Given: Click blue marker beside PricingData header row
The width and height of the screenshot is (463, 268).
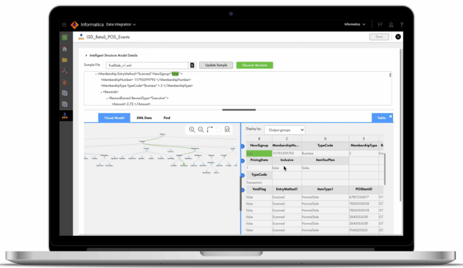Looking at the screenshot, I should 243,161.
